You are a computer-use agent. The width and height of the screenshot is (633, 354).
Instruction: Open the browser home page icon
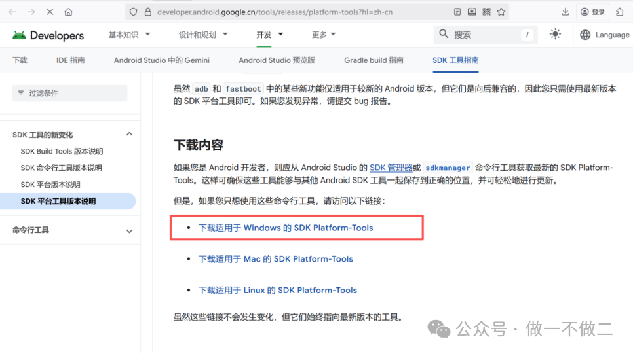[x=68, y=12]
